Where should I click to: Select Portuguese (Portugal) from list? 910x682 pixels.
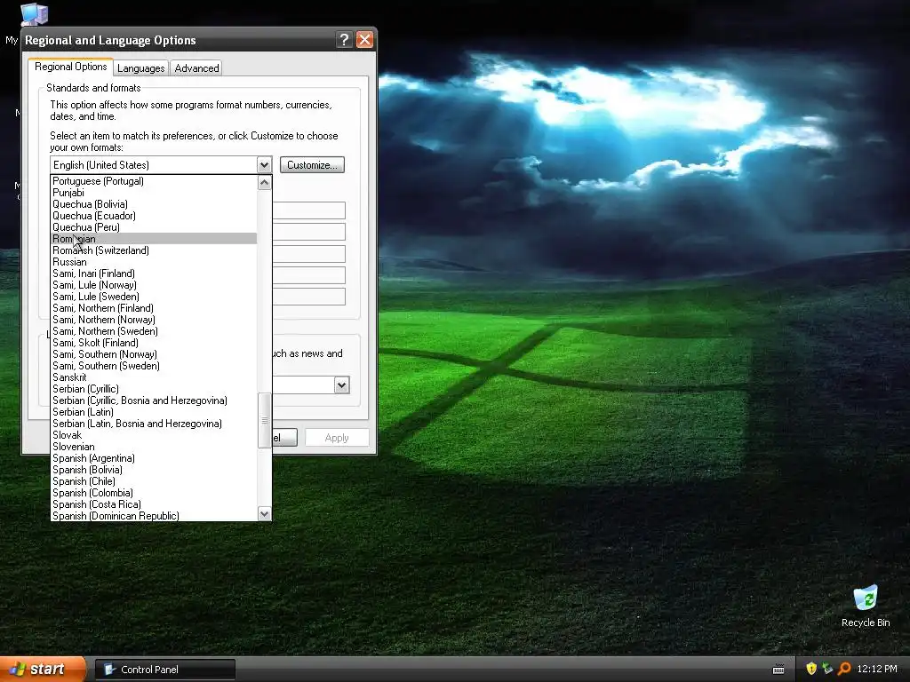[154, 181]
